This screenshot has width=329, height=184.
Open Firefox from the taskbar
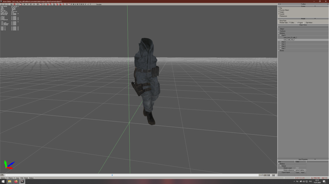(16, 181)
